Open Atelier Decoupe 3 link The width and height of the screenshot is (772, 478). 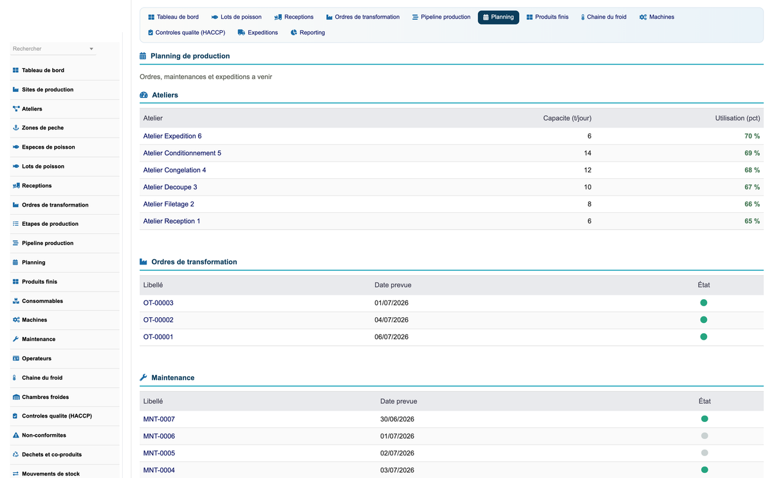point(170,187)
